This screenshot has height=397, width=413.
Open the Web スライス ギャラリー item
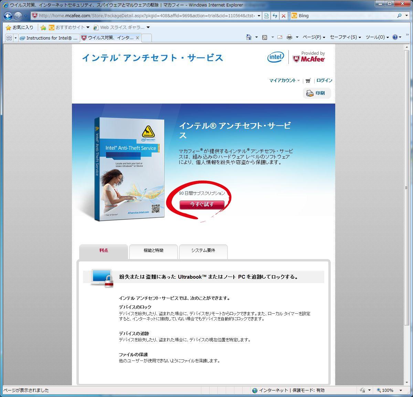coord(119,27)
